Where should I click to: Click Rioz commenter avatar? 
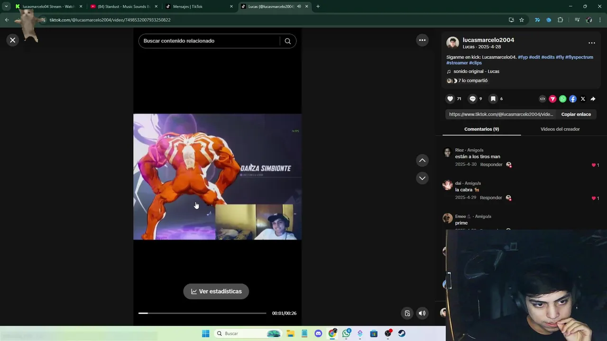(x=447, y=152)
